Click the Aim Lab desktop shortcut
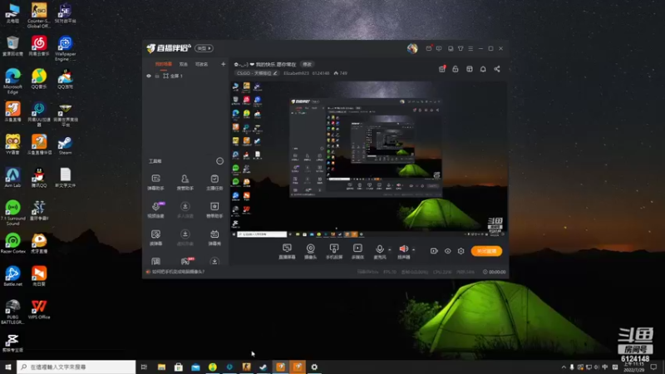 pos(12,178)
